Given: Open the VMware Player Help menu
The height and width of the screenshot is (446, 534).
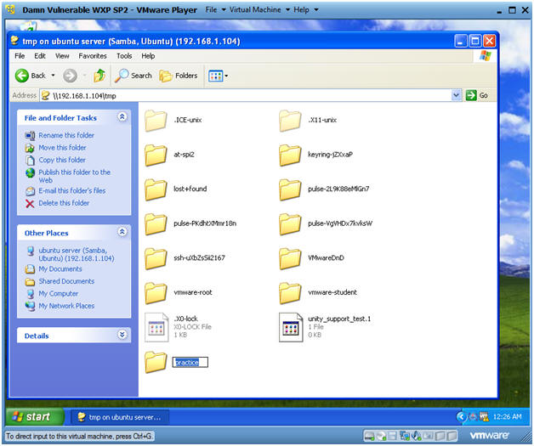Looking at the screenshot, I should 305,10.
